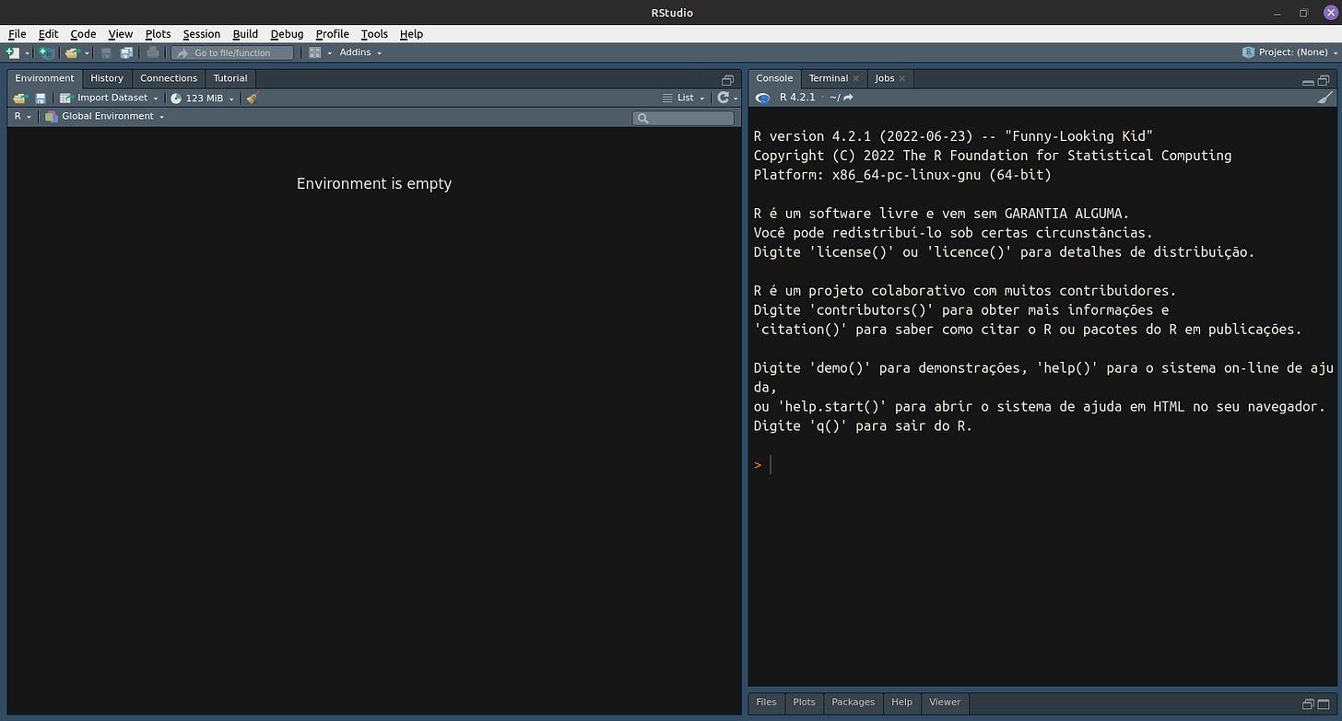The height and width of the screenshot is (721, 1342).
Task: Open the List view dropdown
Action: (684, 98)
